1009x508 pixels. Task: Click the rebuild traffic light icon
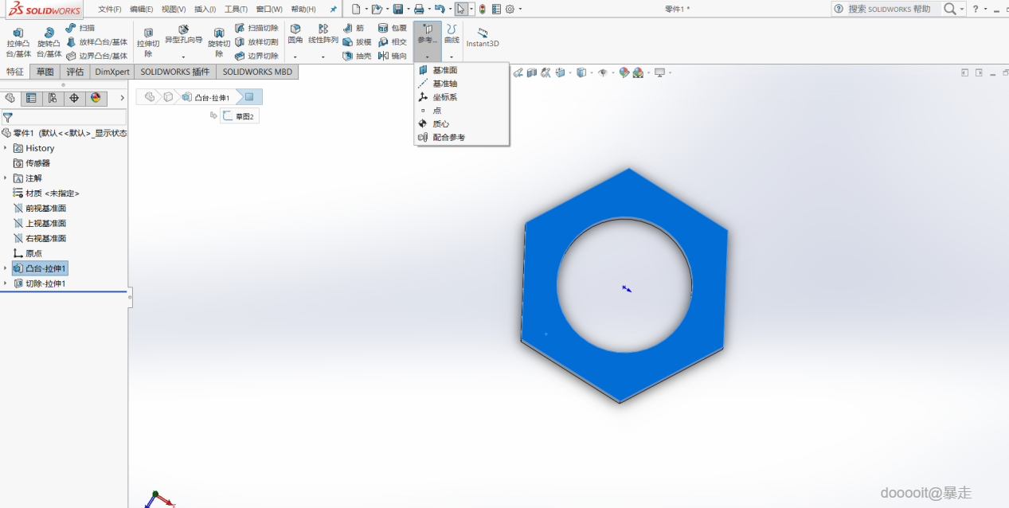point(483,10)
